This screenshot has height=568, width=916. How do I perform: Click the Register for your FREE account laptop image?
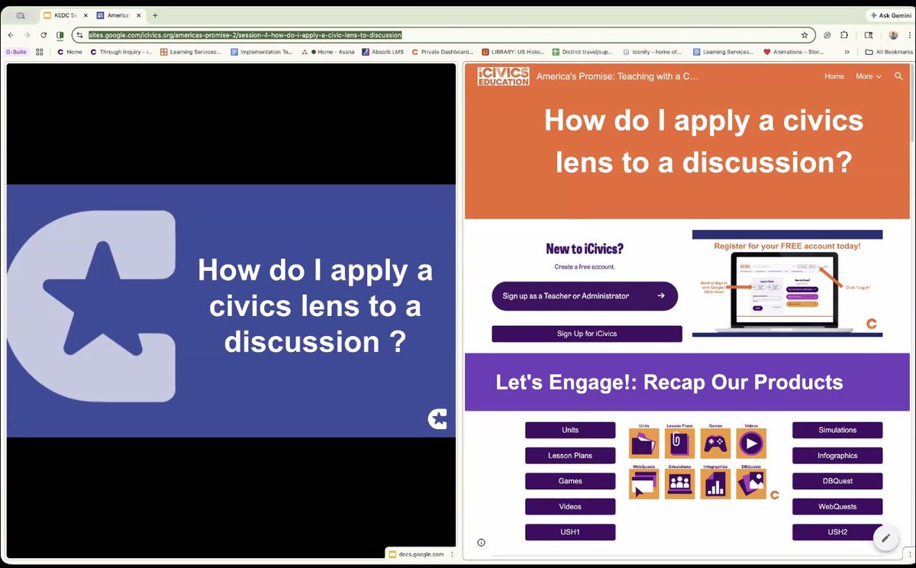pos(787,283)
